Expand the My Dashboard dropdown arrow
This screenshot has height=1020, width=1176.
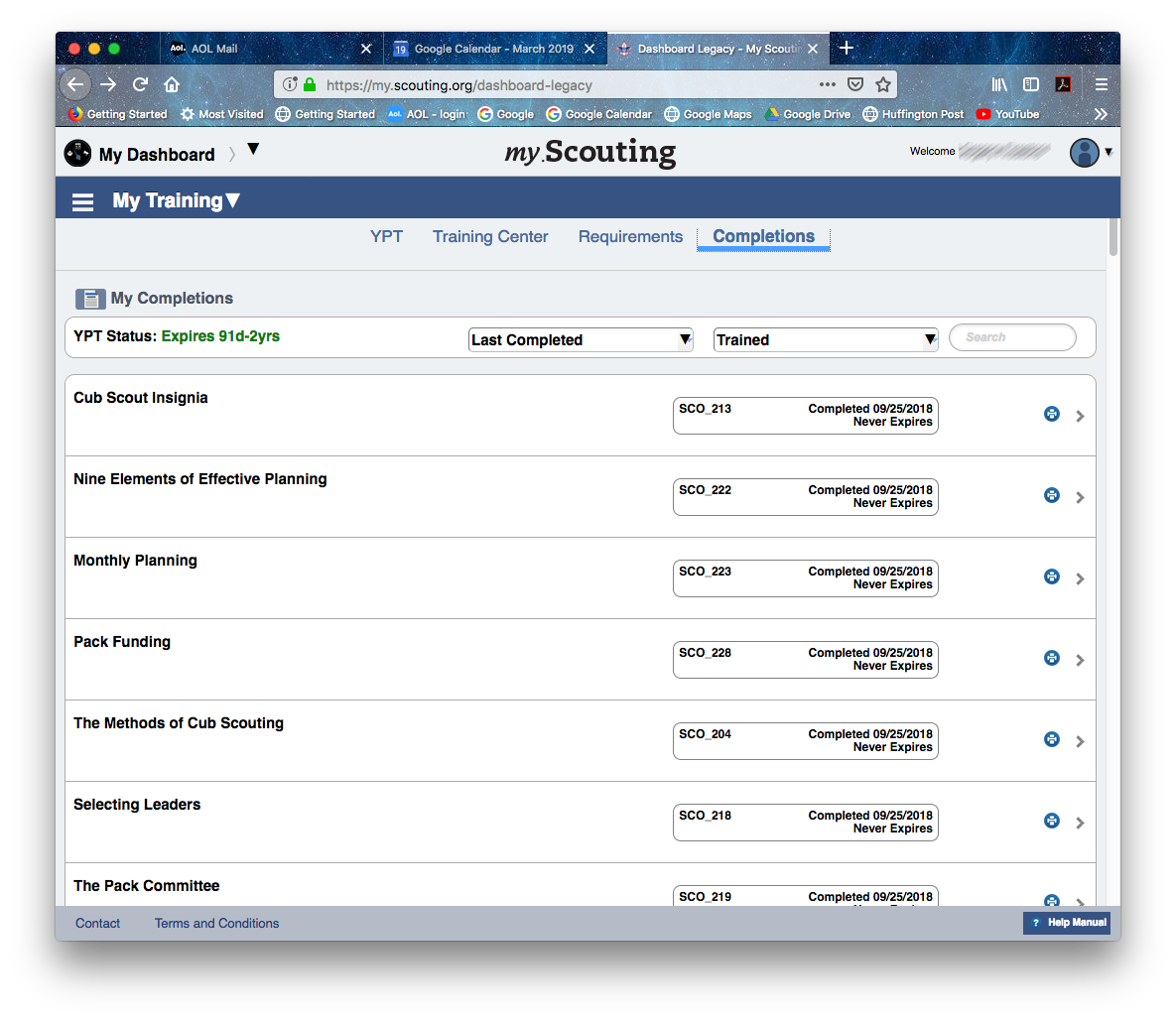click(x=253, y=149)
